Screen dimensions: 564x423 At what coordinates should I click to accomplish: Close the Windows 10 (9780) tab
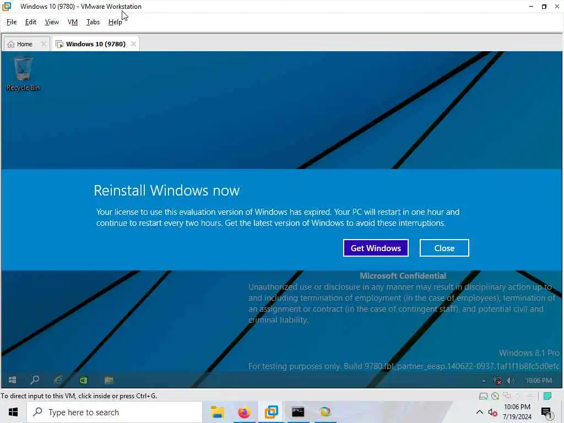pyautogui.click(x=133, y=44)
